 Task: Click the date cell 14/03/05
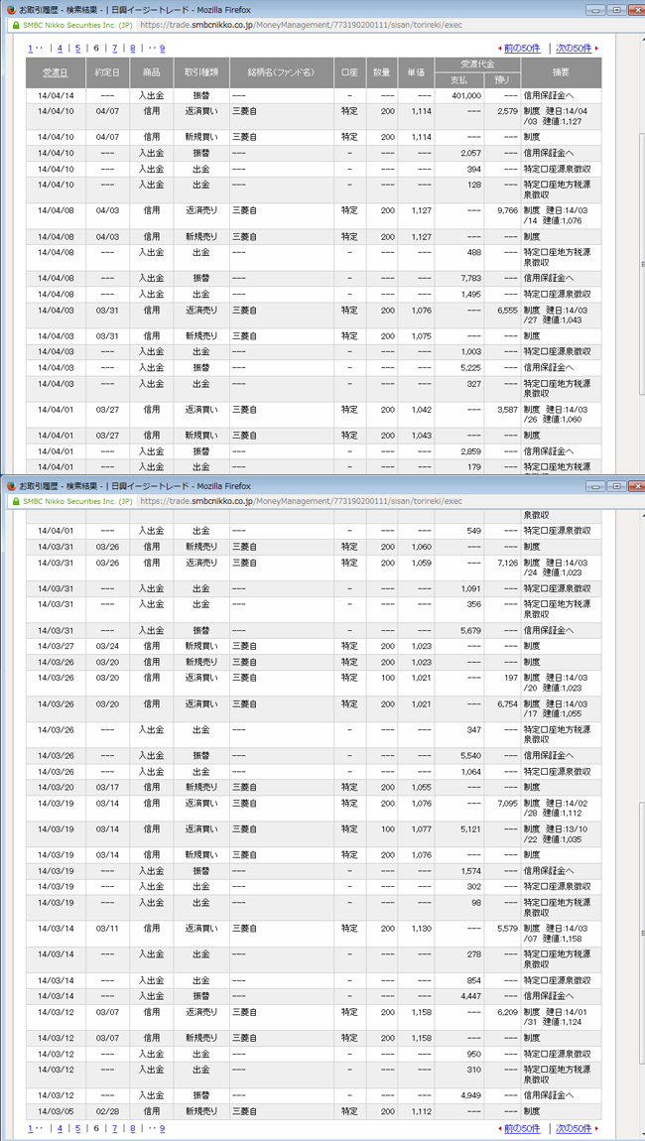coord(56,1111)
